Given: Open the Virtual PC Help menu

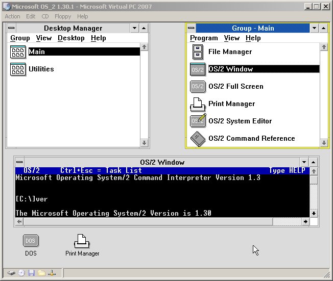Looking at the screenshot, I should click(82, 16).
